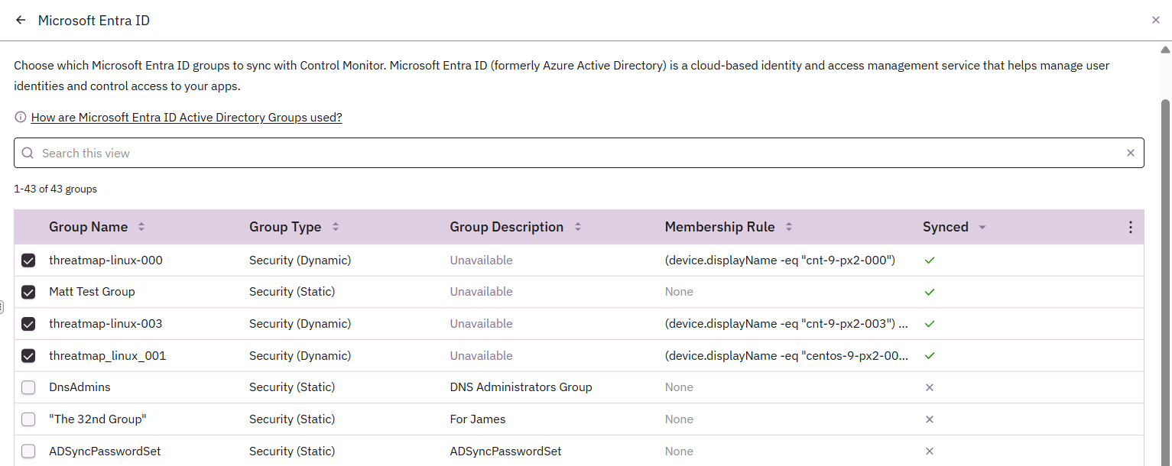Click the synced checkmark for threatmap-linux-000
1172x466 pixels.
click(x=930, y=261)
